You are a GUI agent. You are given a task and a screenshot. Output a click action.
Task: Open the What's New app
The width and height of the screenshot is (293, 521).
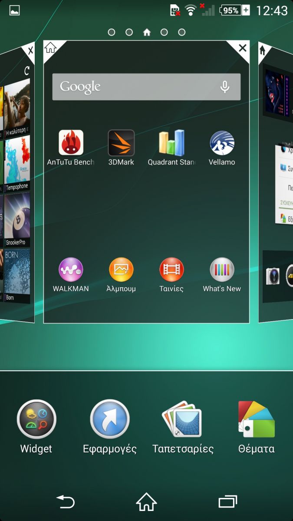point(222,270)
